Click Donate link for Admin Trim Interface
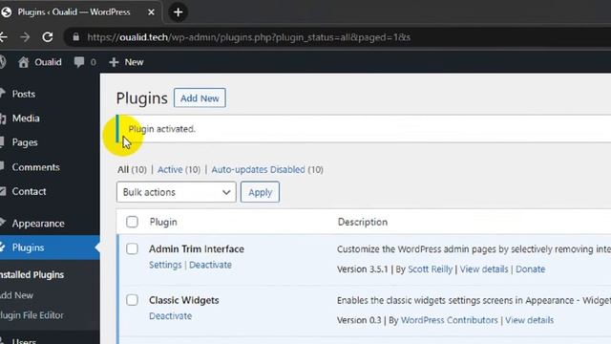611x344 pixels. pyautogui.click(x=531, y=269)
